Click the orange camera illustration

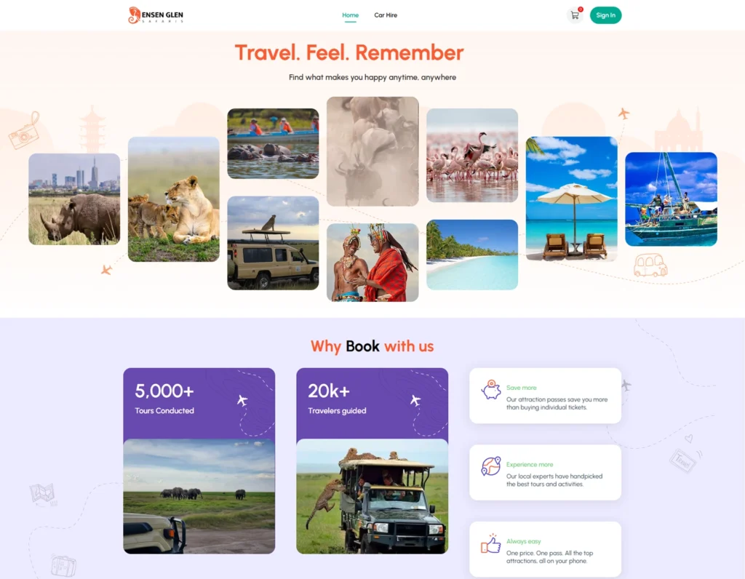(24, 130)
